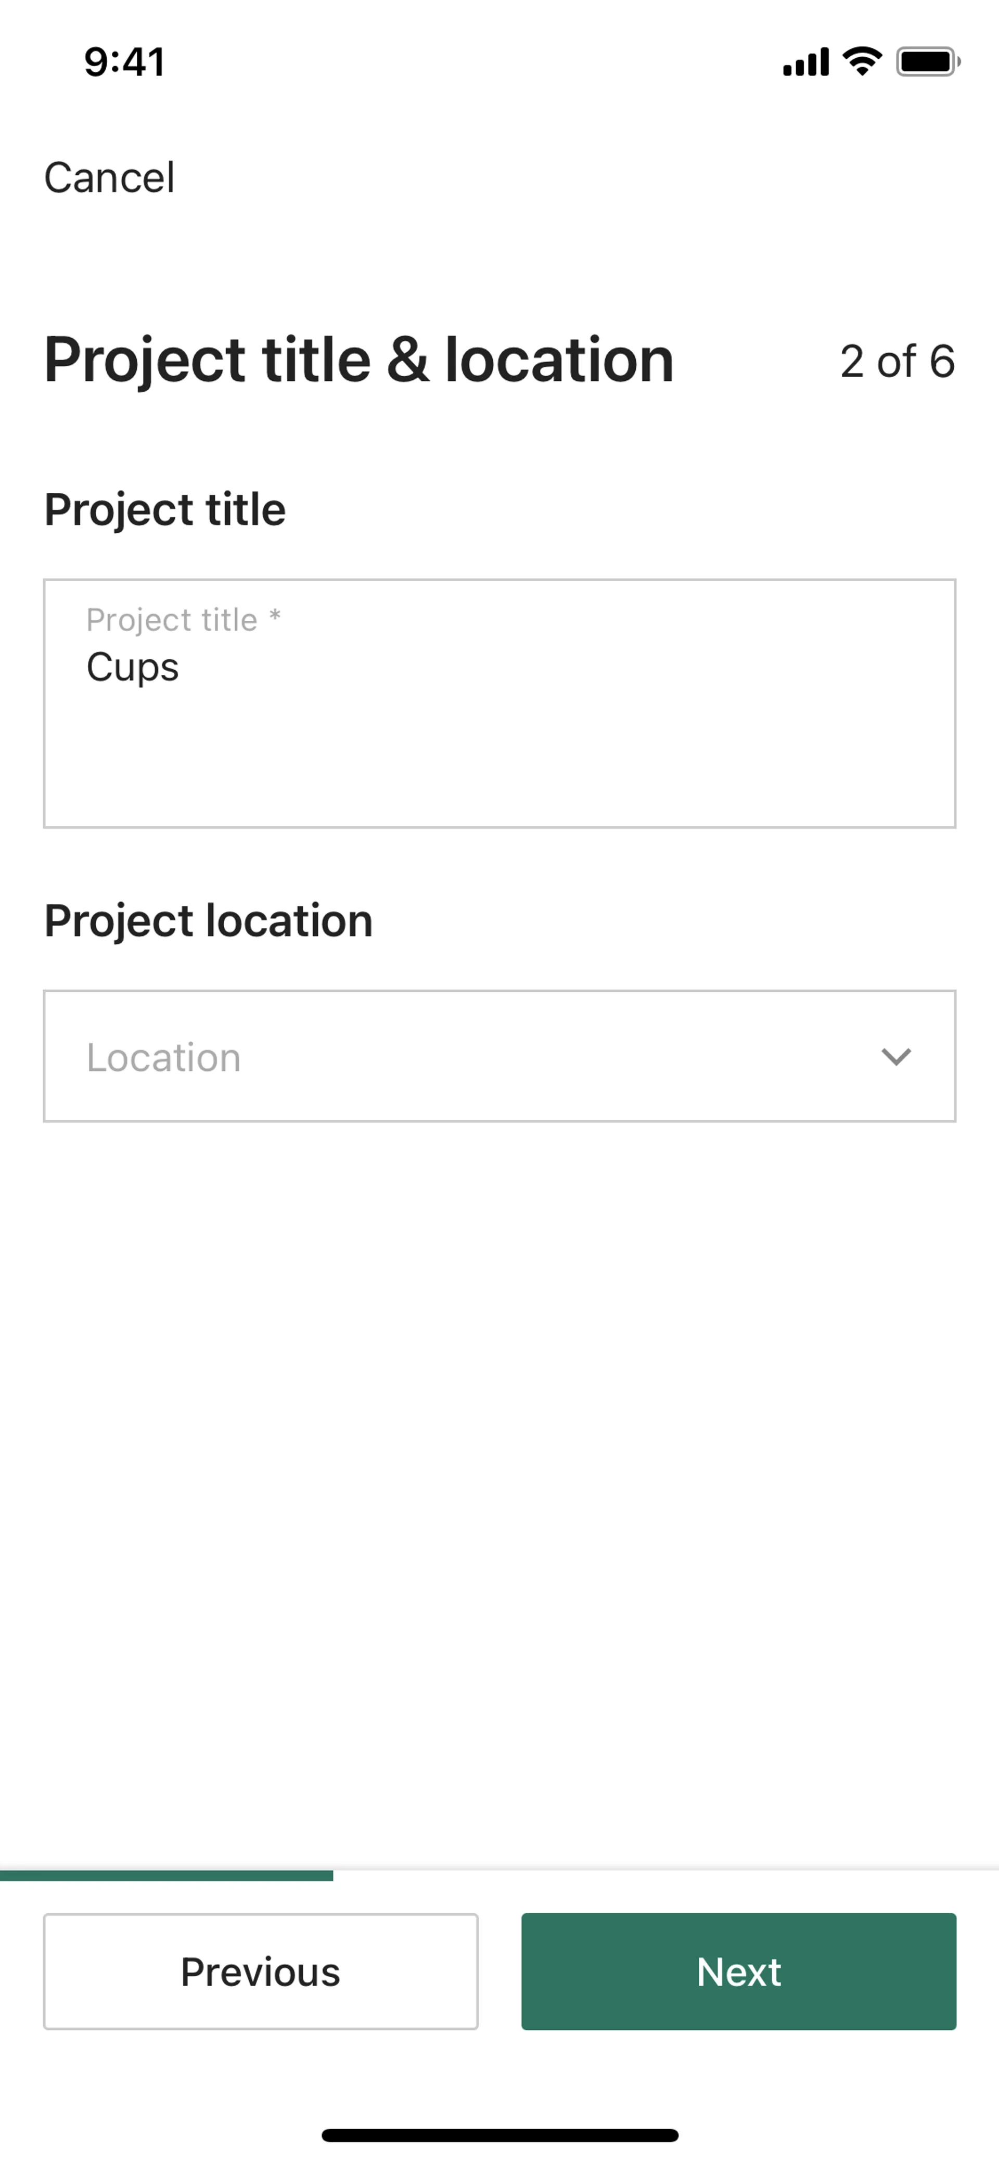Click the green filled progress bar segment
The width and height of the screenshot is (999, 2163).
click(166, 1876)
